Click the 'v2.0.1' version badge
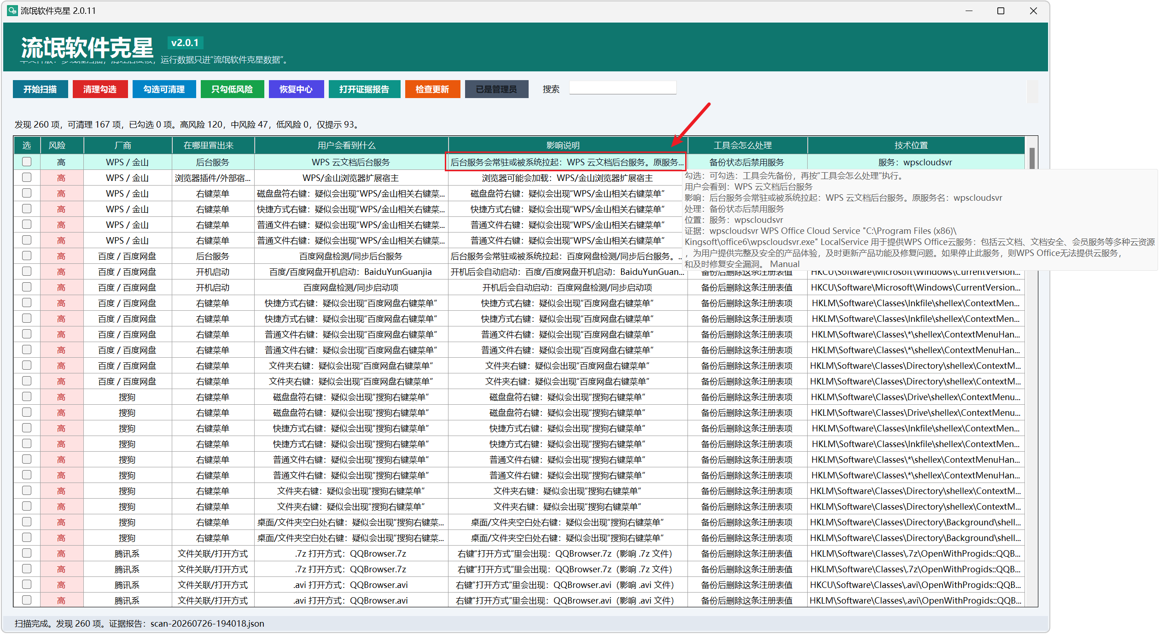1159x634 pixels. pyautogui.click(x=185, y=43)
